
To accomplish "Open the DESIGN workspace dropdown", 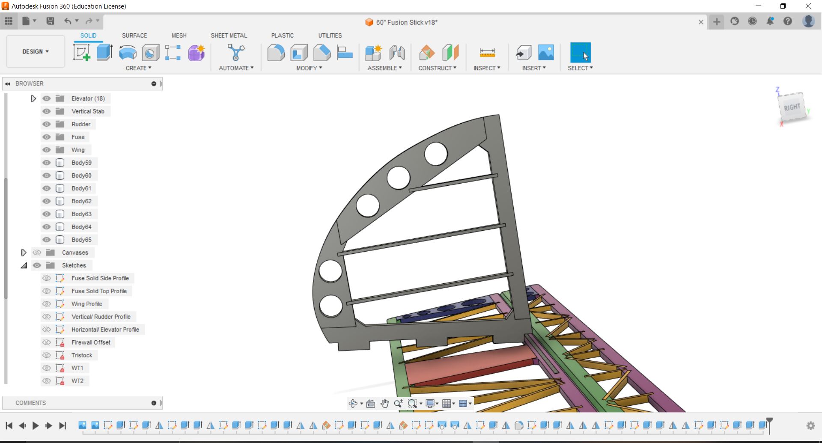I will pyautogui.click(x=36, y=51).
